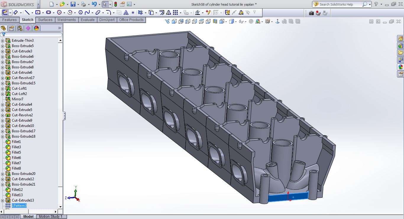
Task: Open the DisplayManager color ball tab
Action: 36,28
